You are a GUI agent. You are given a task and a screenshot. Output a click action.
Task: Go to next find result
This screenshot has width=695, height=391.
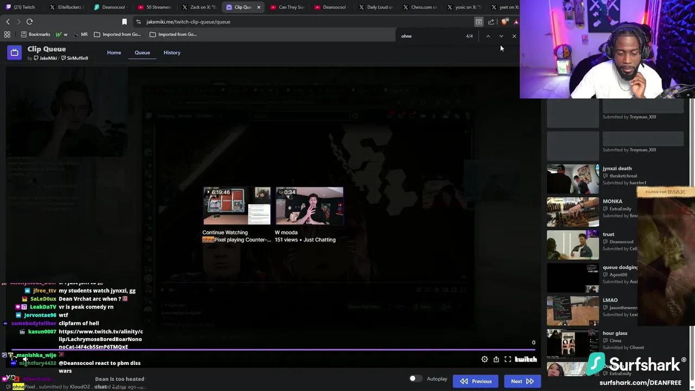[501, 36]
